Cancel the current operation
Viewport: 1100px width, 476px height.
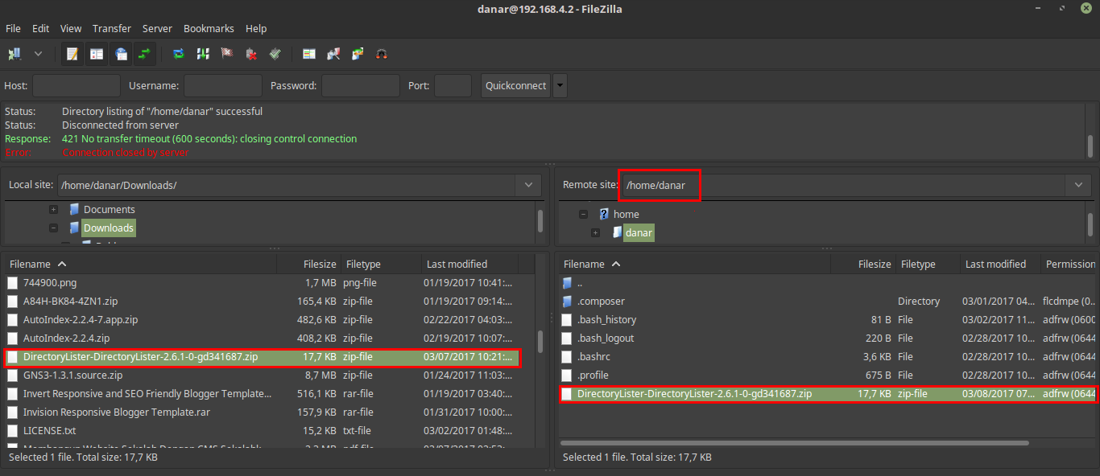click(x=227, y=54)
